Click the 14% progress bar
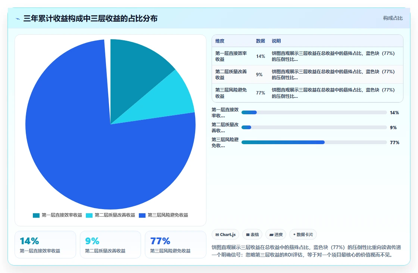The height and width of the screenshot is (273, 418). (314, 113)
